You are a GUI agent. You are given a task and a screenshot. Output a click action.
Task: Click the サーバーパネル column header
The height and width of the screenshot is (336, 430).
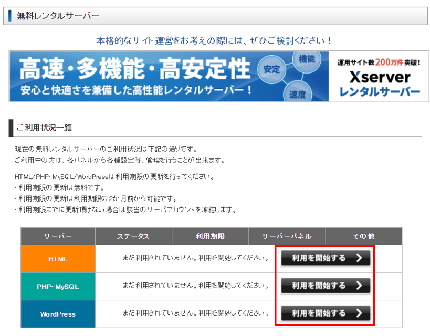[x=287, y=236]
